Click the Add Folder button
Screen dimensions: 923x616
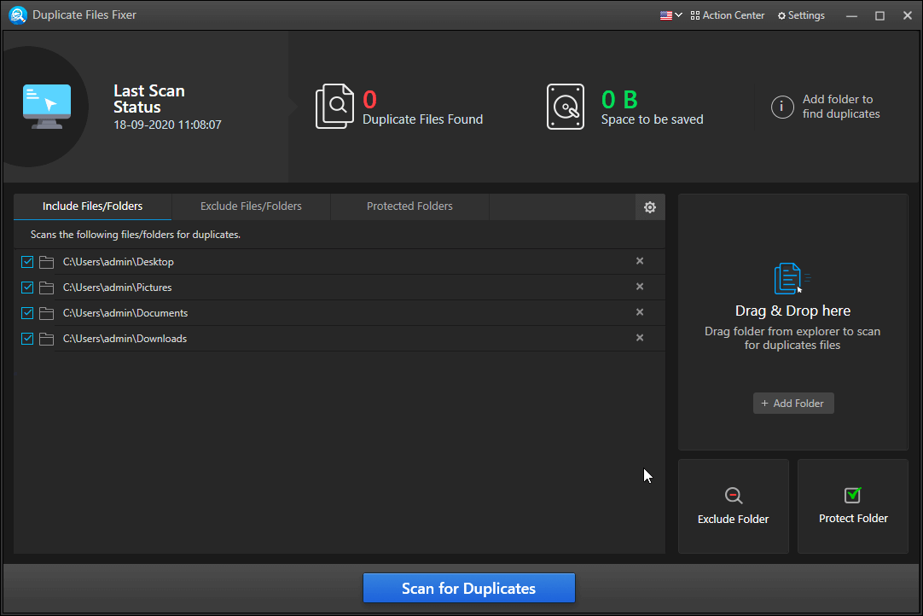click(792, 404)
